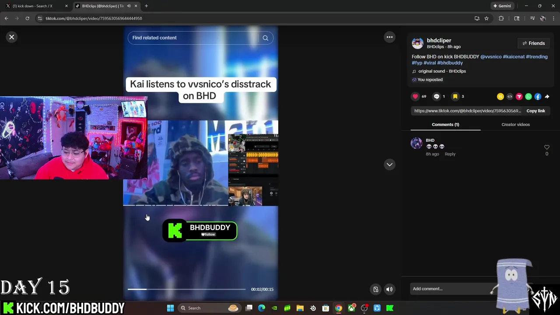560x315 pixels.
Task: Click the embed code icon
Action: [x=510, y=97]
